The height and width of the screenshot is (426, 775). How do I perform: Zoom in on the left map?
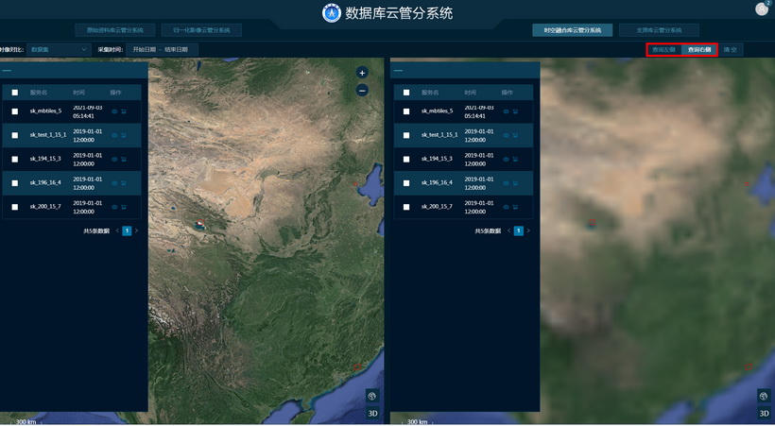click(x=362, y=73)
